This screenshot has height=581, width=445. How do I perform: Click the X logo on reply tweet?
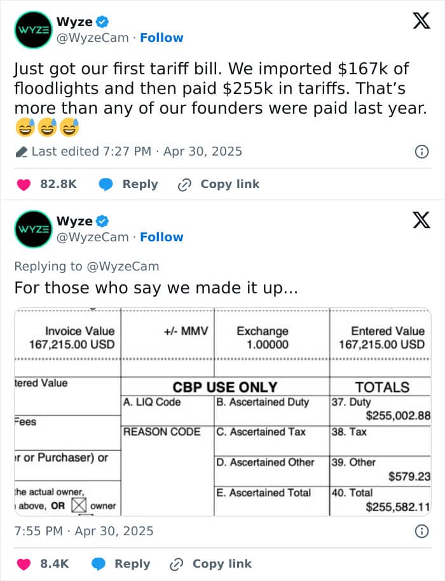point(421,220)
